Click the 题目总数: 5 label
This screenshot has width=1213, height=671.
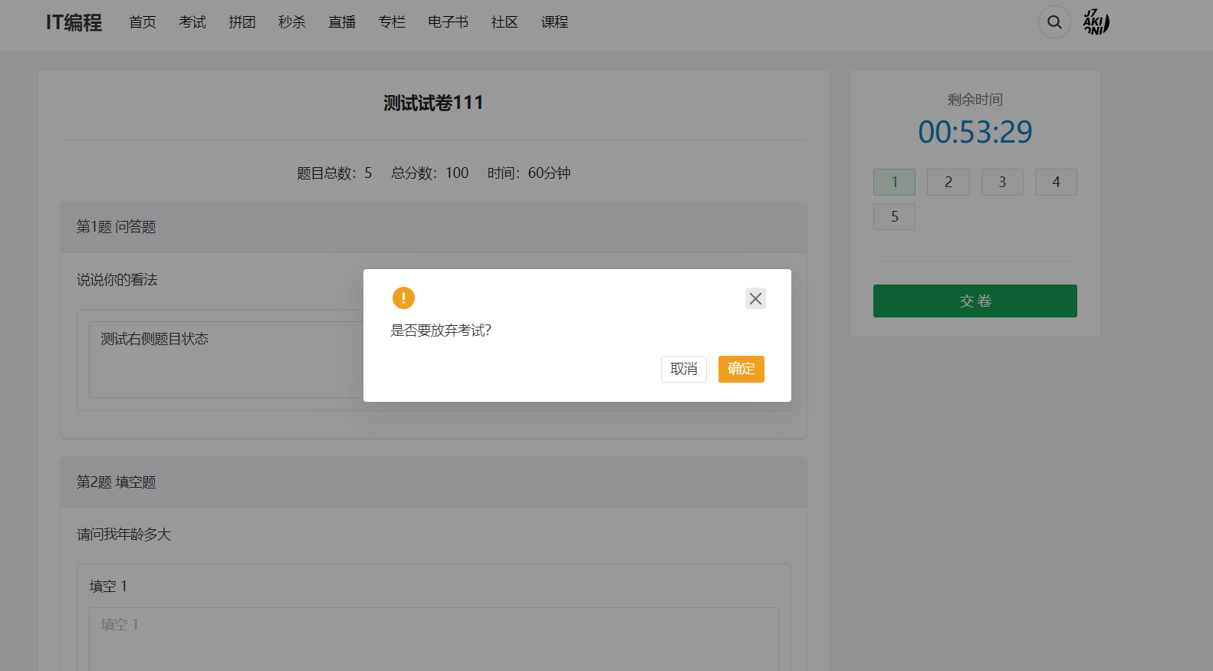[334, 173]
